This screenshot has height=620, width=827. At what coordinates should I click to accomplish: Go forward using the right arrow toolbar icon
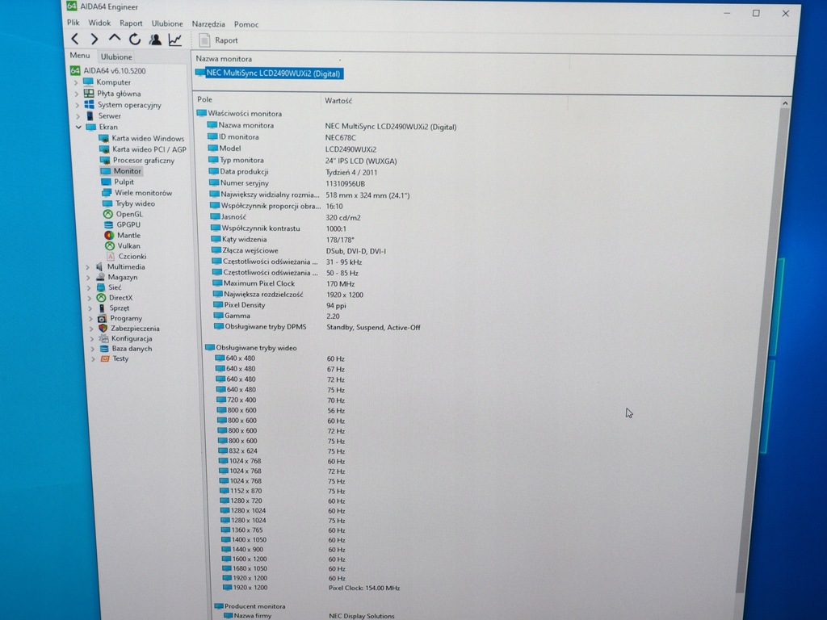click(94, 39)
